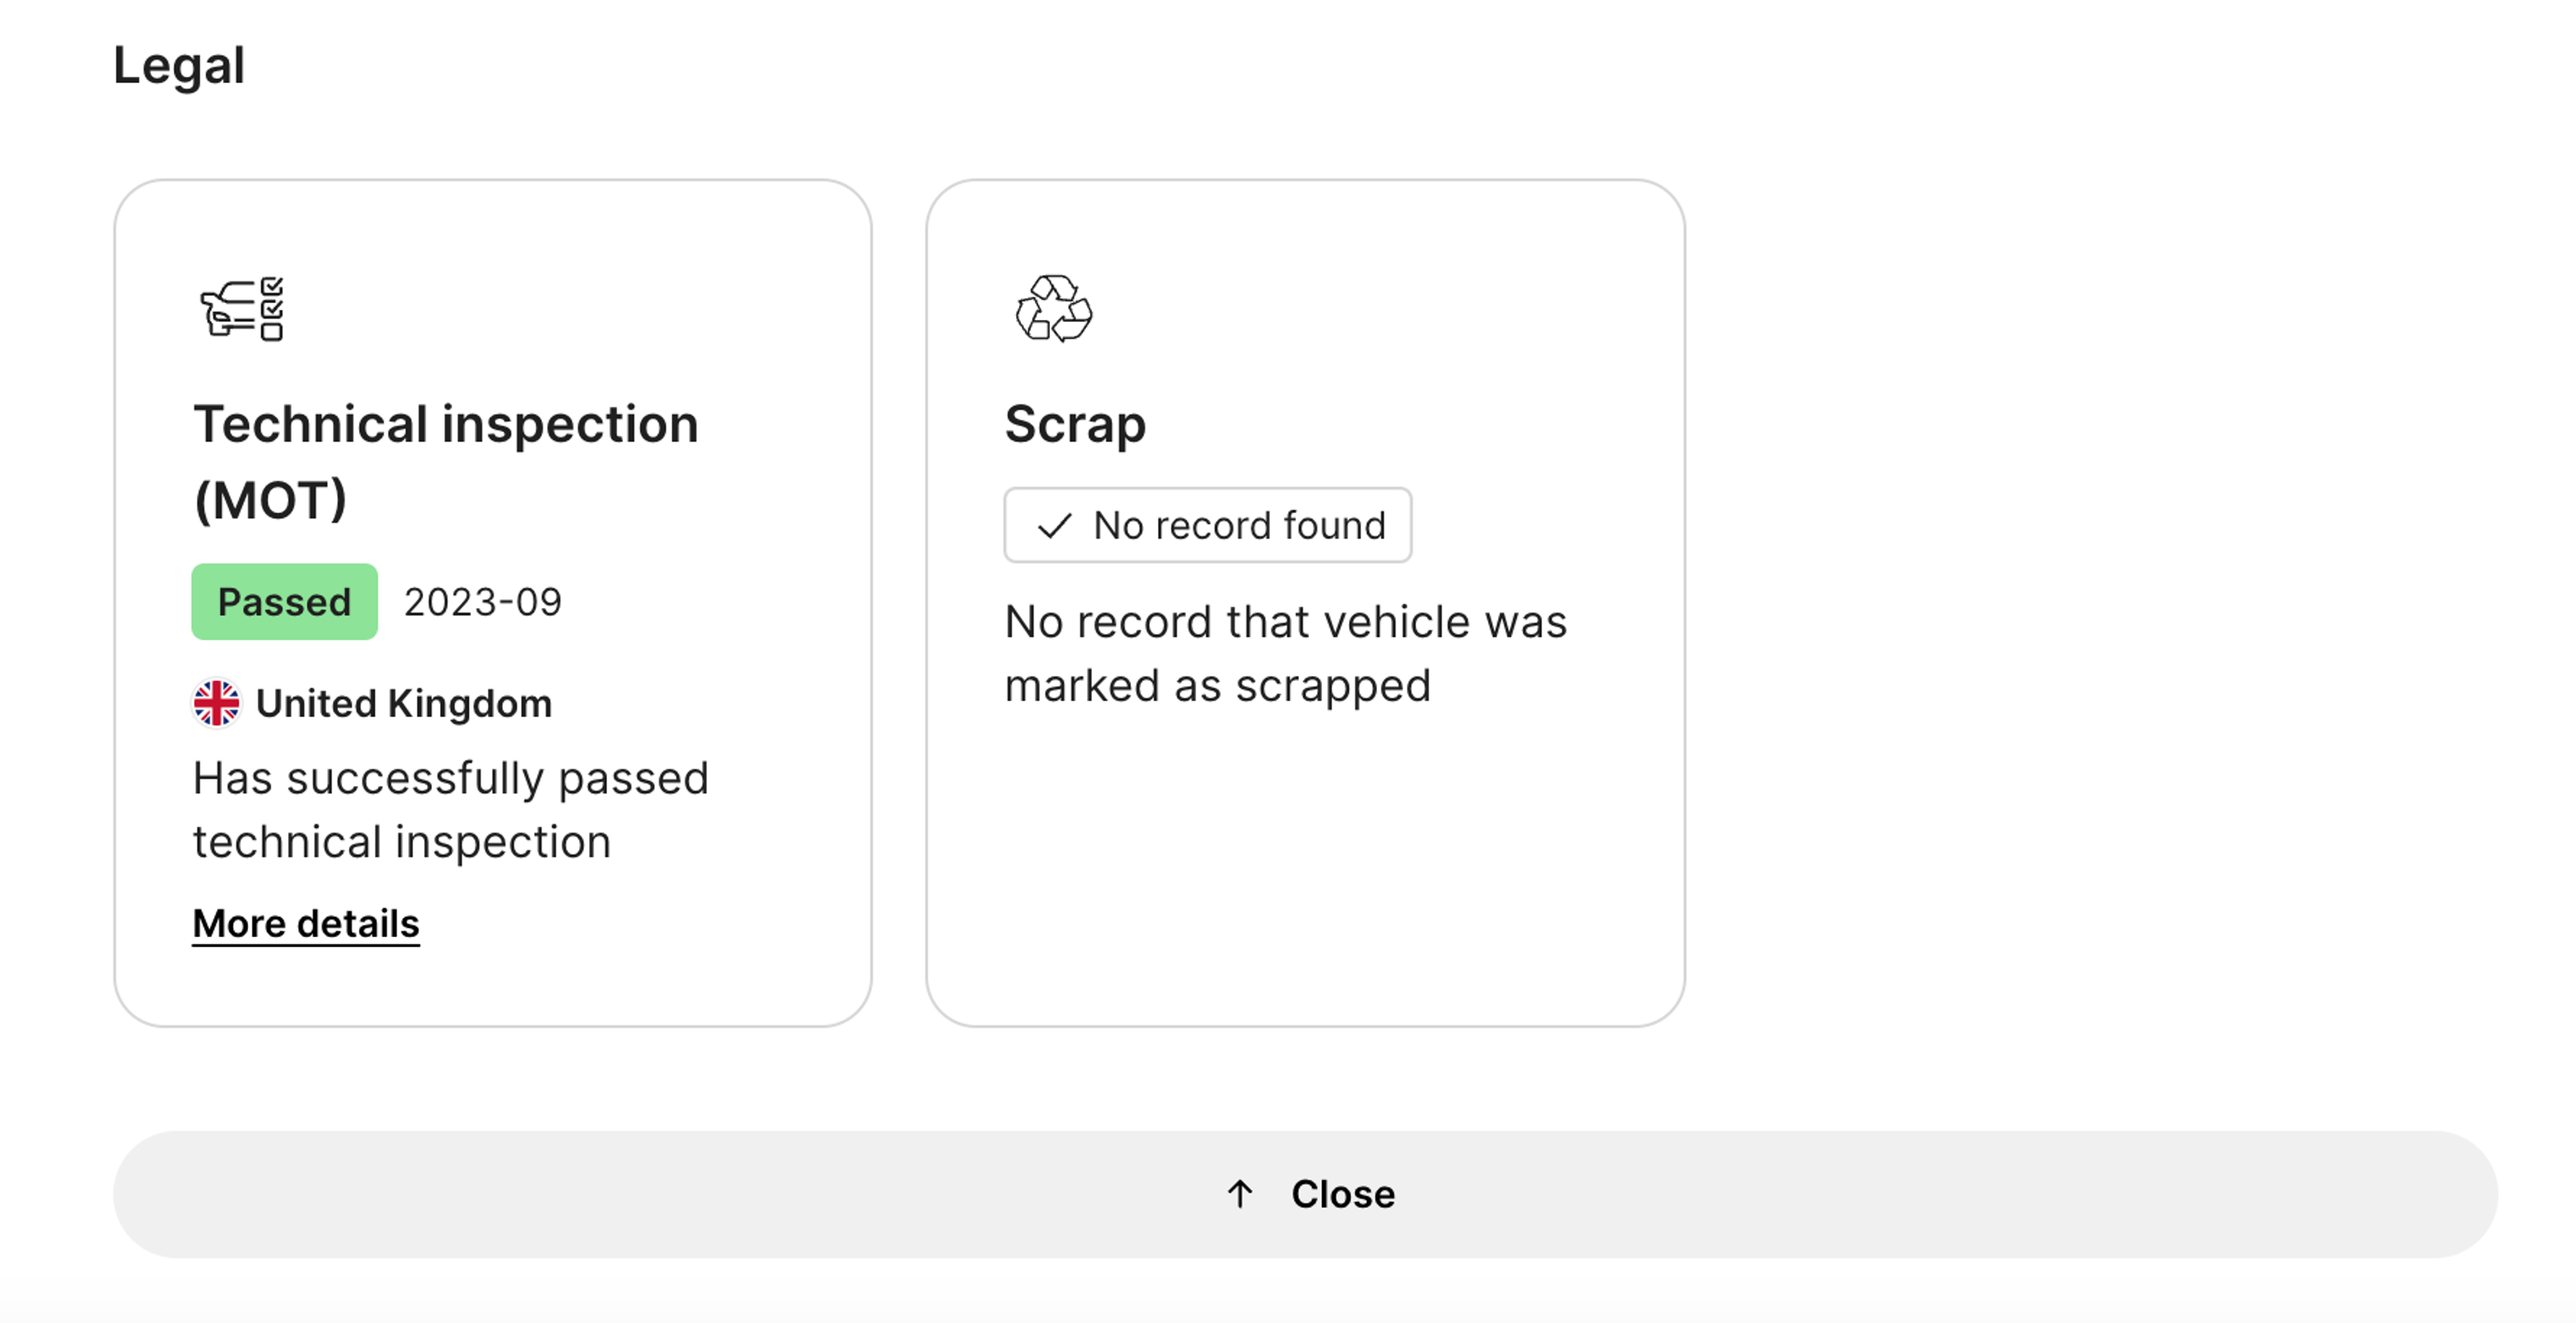Click the 2023-09 inspection date
The width and height of the screenshot is (2576, 1323).
483,602
